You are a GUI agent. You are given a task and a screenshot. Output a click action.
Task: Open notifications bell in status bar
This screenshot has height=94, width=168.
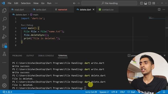pos(164,92)
